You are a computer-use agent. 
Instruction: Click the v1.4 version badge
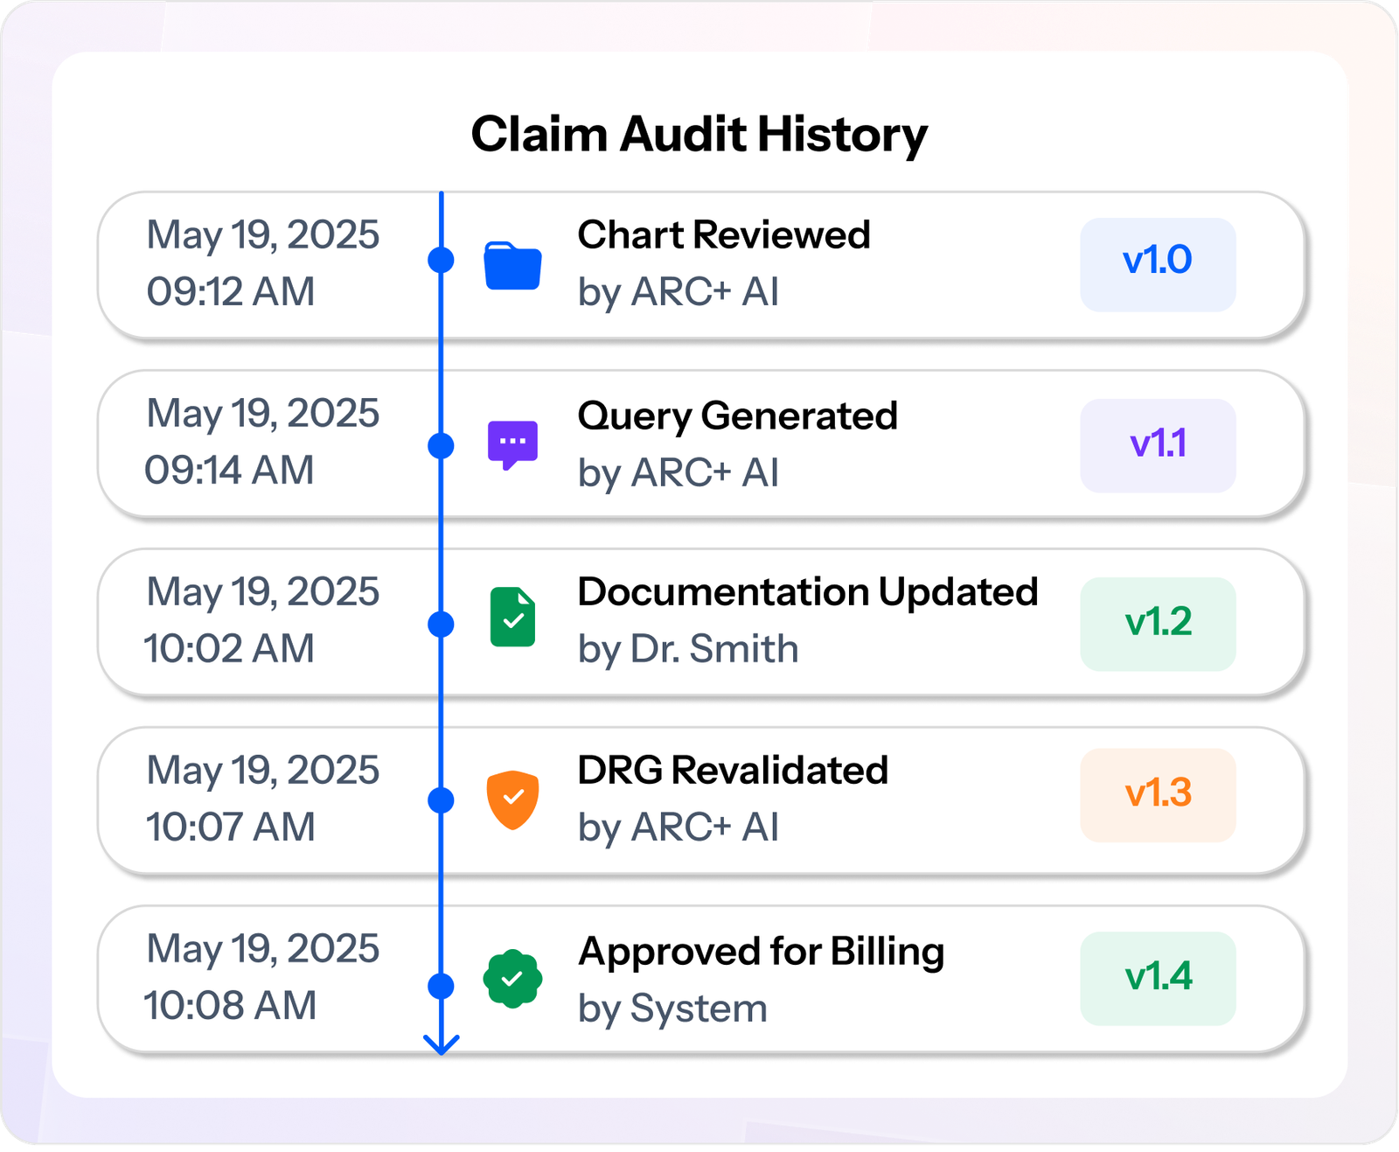tap(1158, 978)
